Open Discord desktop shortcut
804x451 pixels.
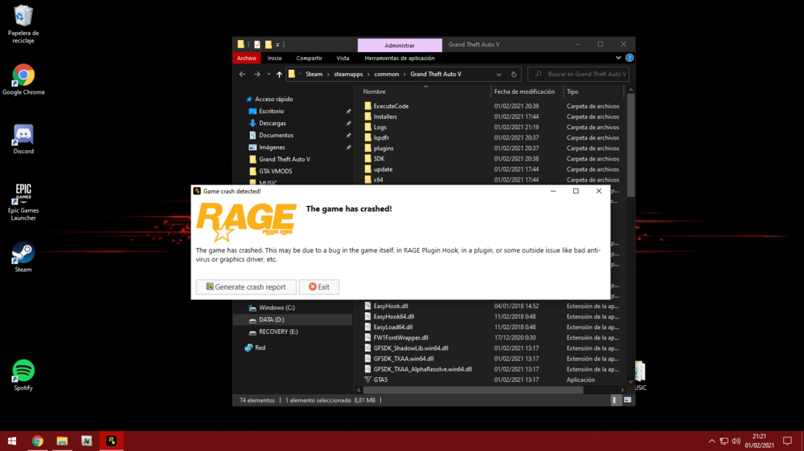click(x=23, y=139)
